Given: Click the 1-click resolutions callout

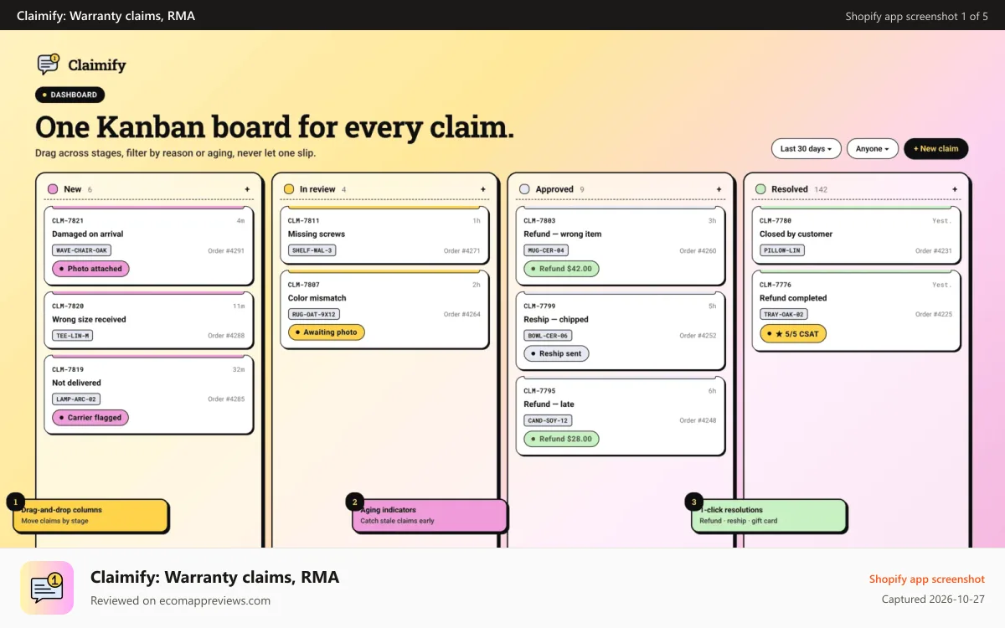Looking at the screenshot, I should click(769, 515).
